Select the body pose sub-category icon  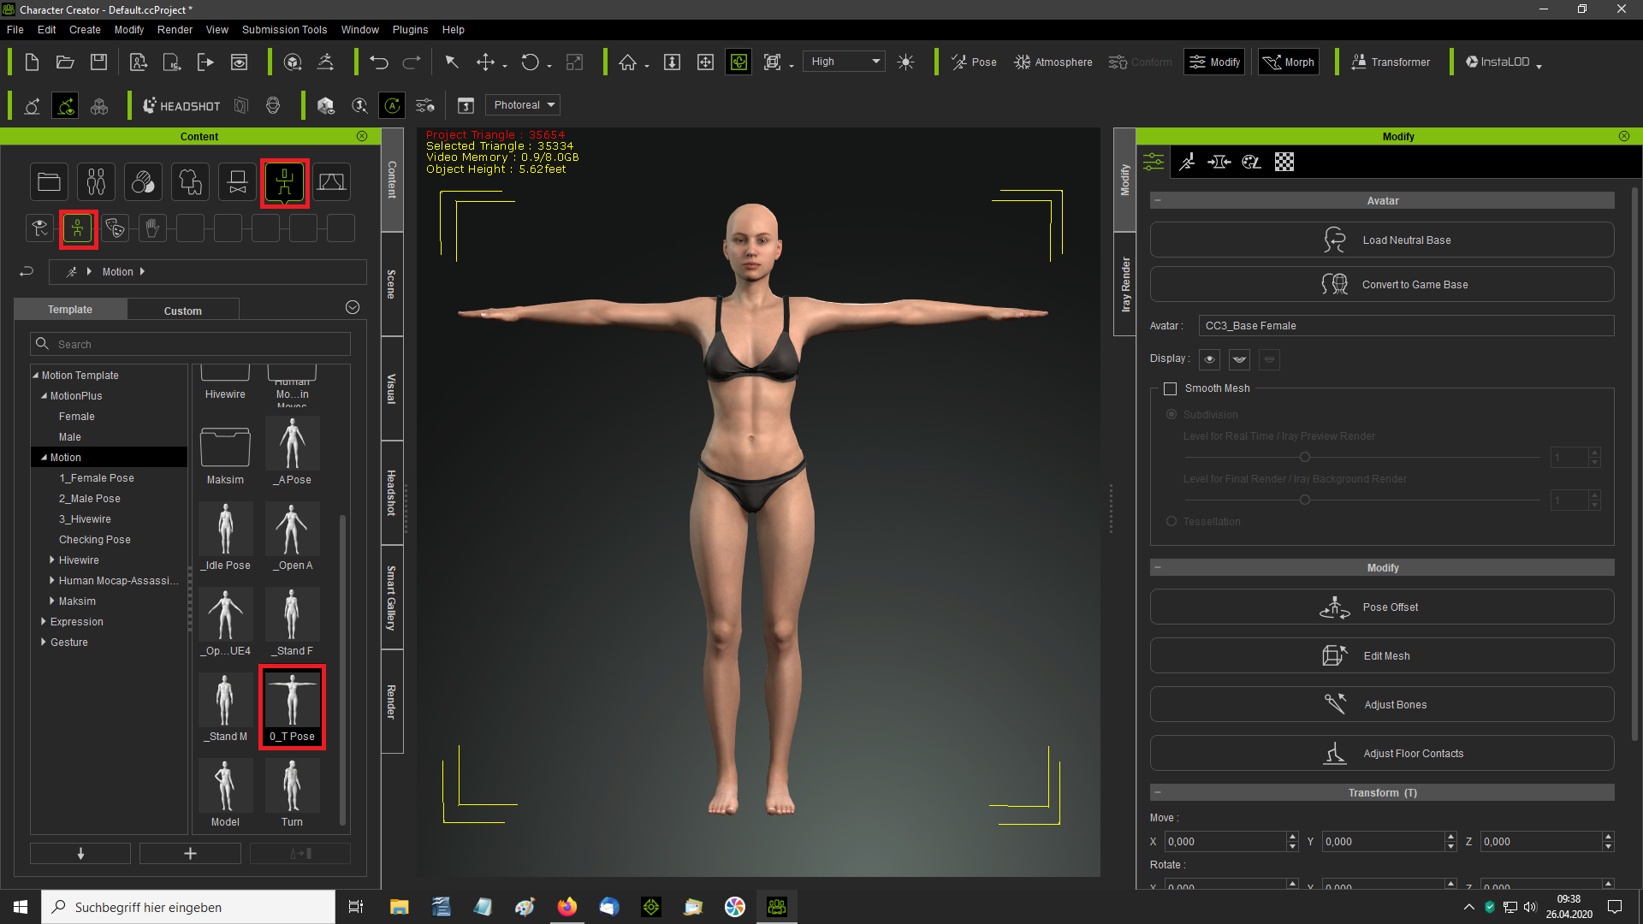78,228
